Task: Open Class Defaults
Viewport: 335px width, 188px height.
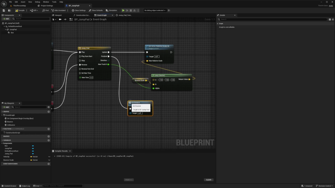Action: pos(96,10)
